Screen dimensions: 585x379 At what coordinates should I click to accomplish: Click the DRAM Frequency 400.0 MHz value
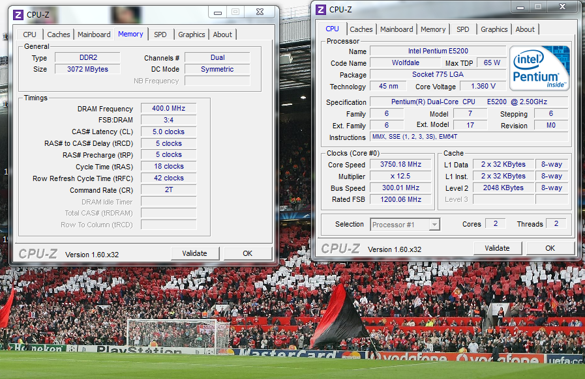pyautogui.click(x=169, y=108)
